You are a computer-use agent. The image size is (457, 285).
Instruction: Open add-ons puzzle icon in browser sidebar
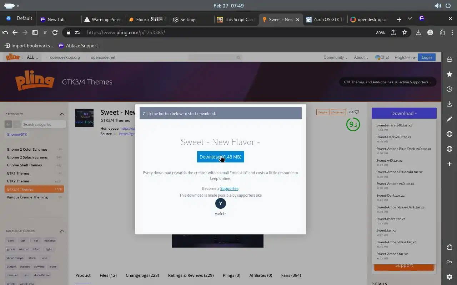click(x=450, y=247)
